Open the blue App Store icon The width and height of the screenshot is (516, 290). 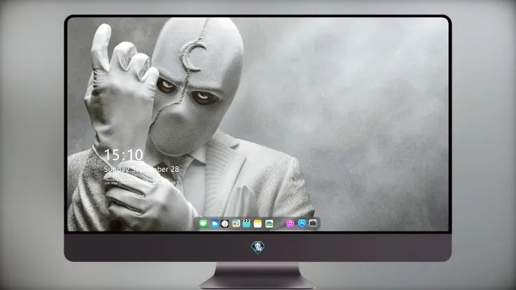pos(302,223)
